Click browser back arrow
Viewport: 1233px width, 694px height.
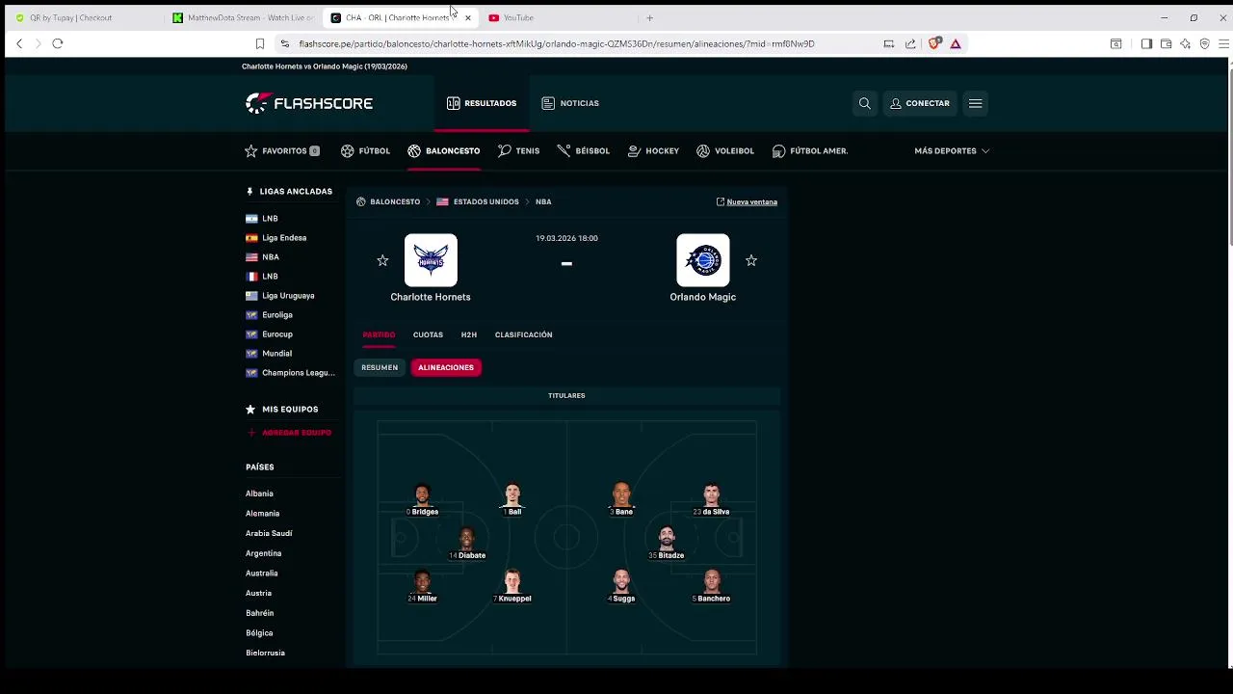(19, 43)
